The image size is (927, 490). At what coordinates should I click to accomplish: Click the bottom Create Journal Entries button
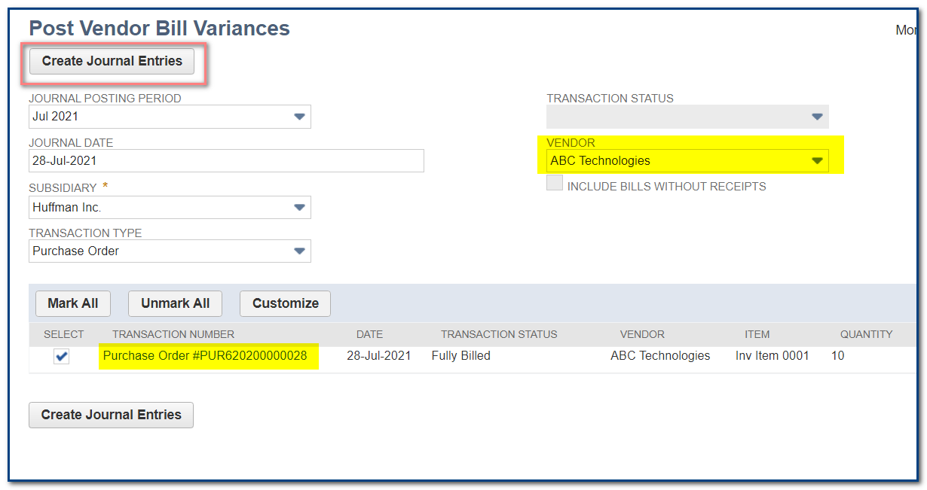click(x=111, y=415)
